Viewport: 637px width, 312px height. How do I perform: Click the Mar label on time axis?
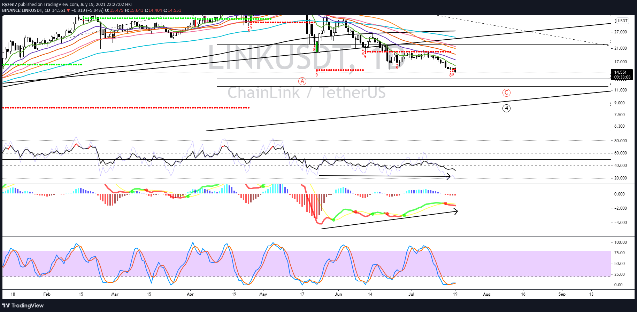click(x=115, y=294)
